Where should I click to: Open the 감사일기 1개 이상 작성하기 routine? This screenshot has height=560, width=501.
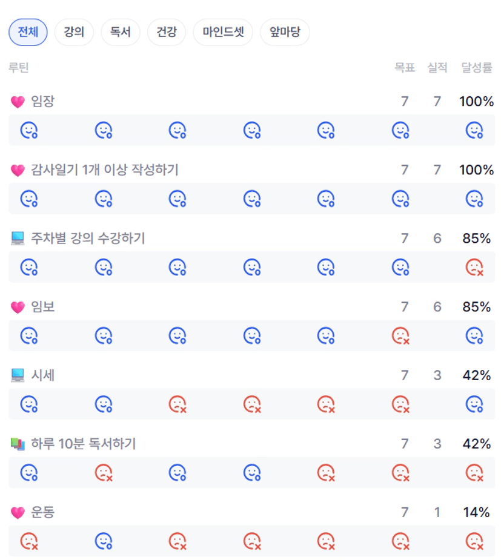[105, 170]
